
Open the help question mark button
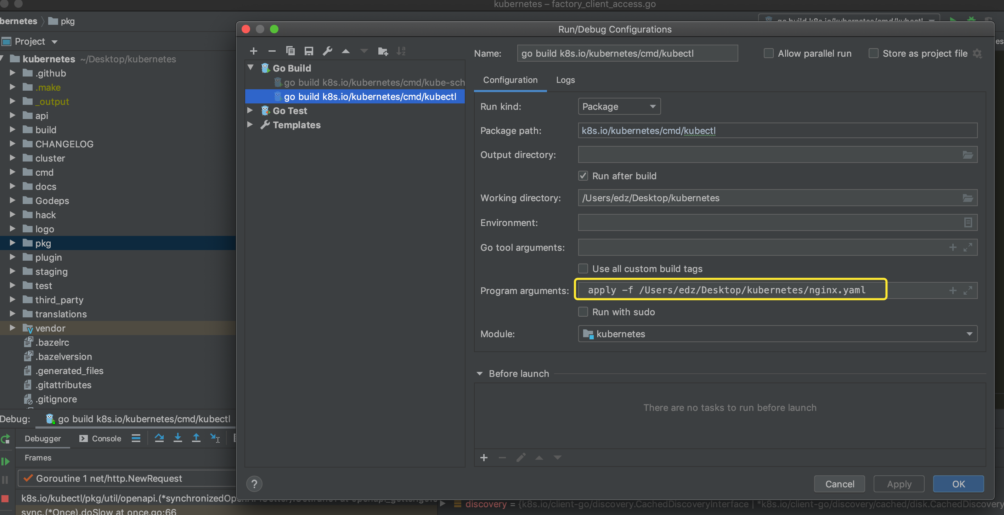[x=254, y=484]
